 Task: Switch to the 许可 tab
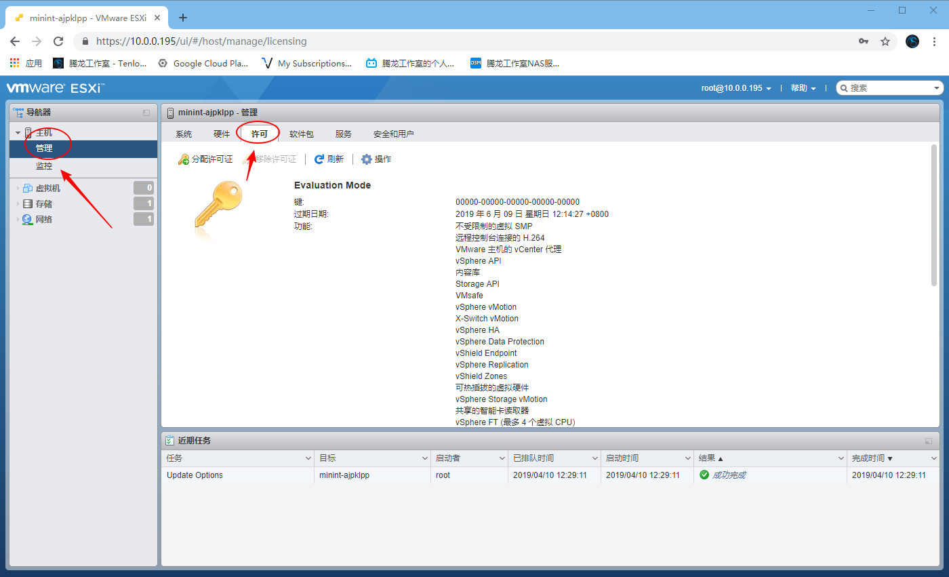[260, 134]
